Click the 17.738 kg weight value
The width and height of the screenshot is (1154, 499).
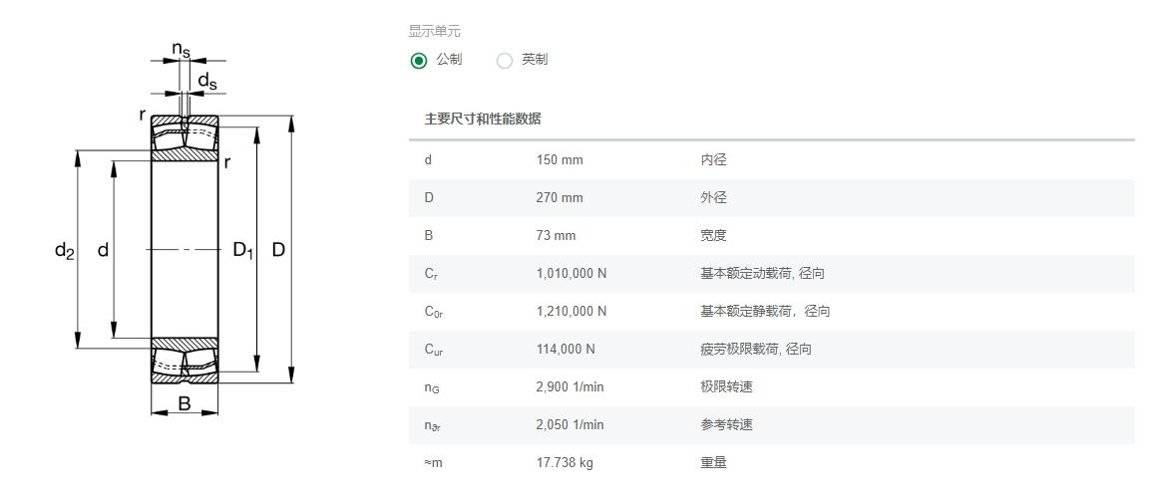point(565,462)
